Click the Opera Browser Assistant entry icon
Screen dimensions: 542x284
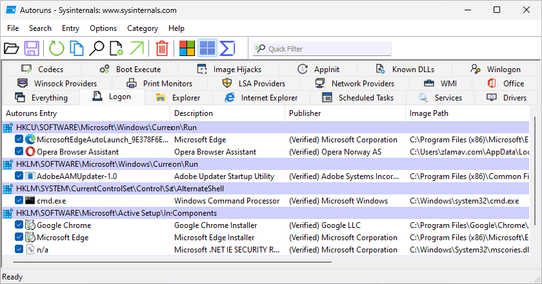30,151
